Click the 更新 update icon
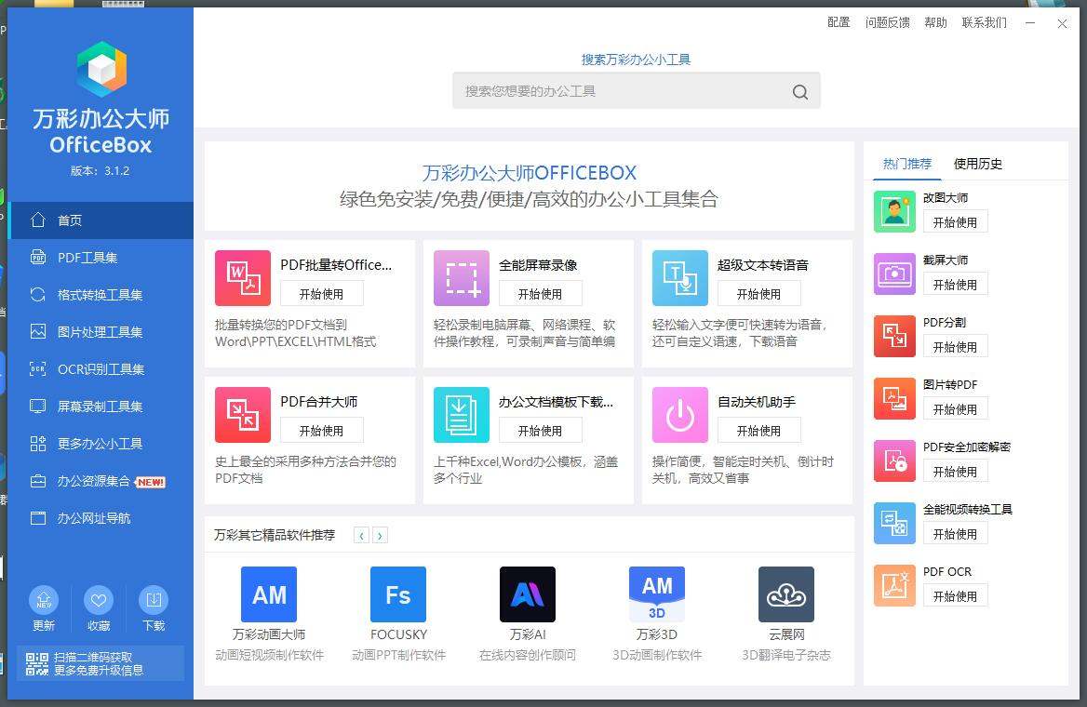The width and height of the screenshot is (1087, 707). [x=44, y=600]
